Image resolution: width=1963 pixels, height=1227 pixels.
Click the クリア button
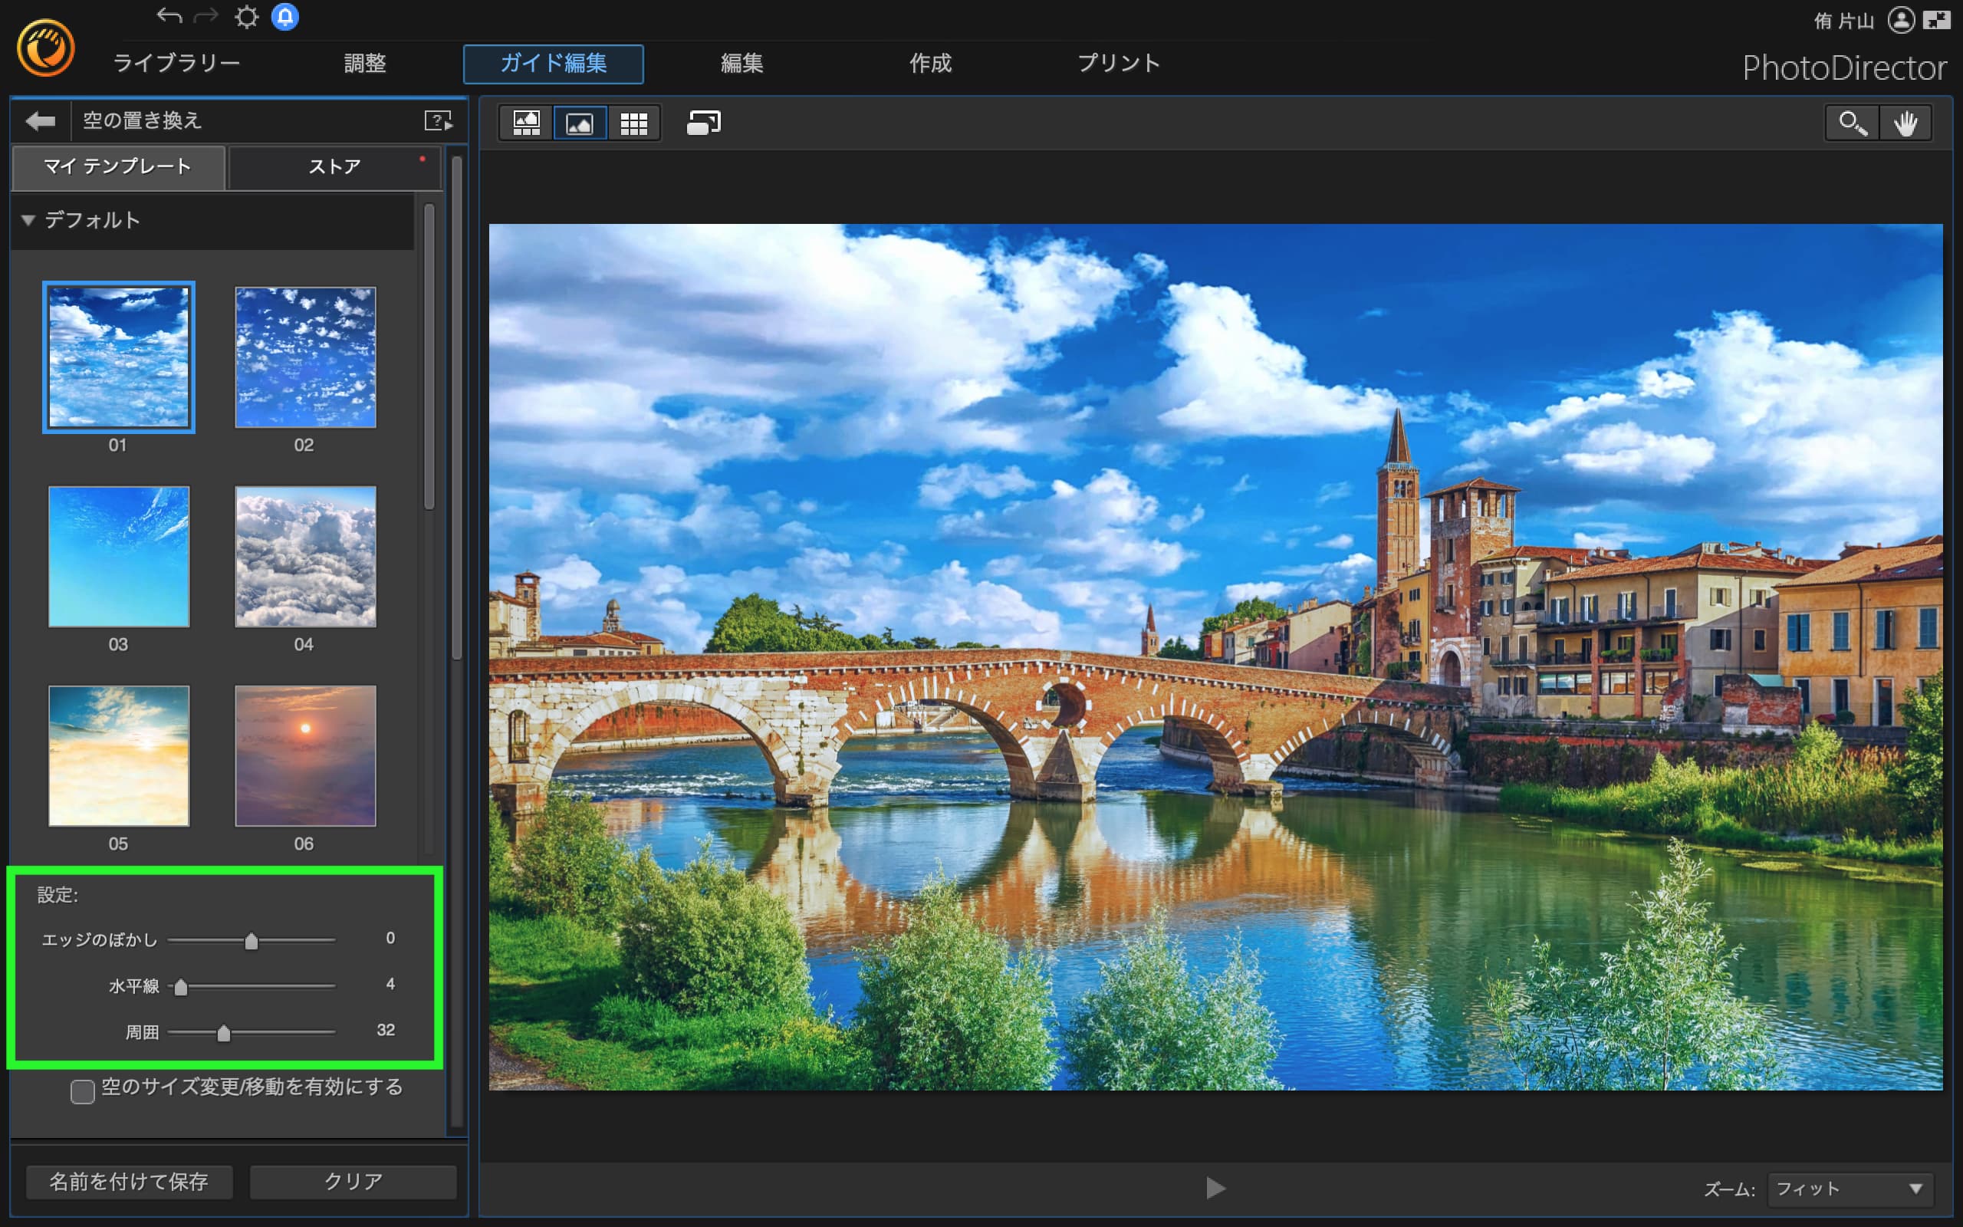[353, 1182]
